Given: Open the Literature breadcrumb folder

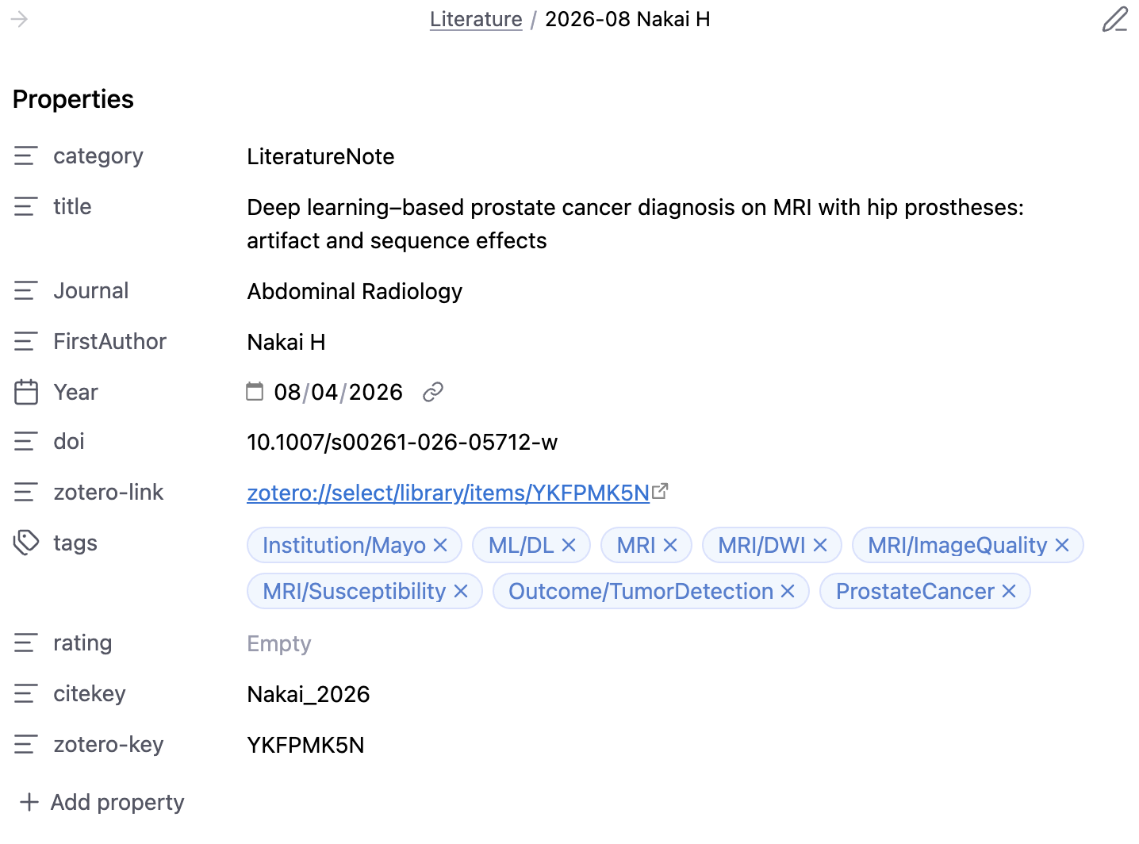Looking at the screenshot, I should click(x=476, y=19).
